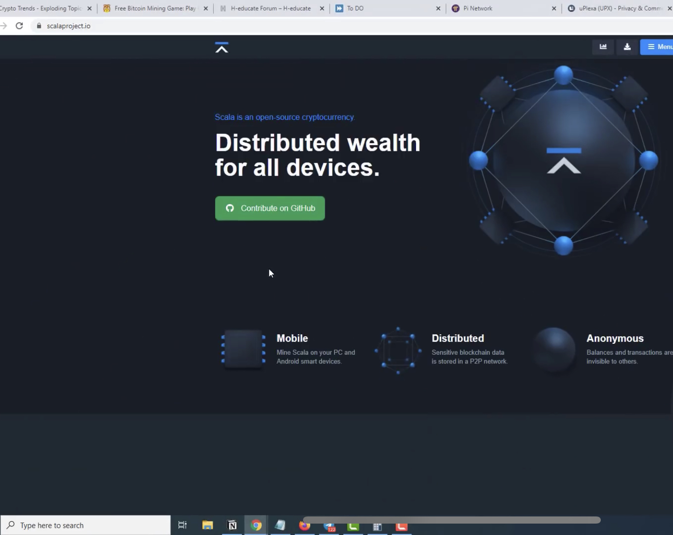Click the padlock site info icon

coord(39,26)
